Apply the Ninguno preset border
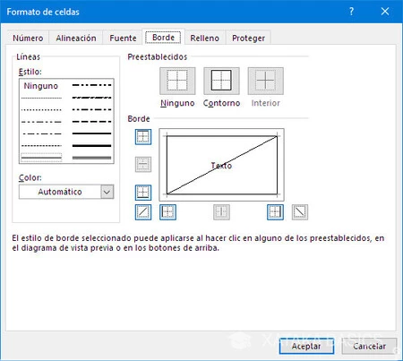 [177, 81]
